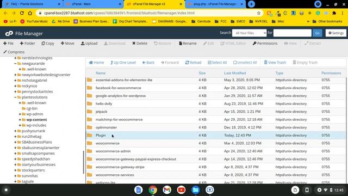Delete the selected item

coord(140,44)
